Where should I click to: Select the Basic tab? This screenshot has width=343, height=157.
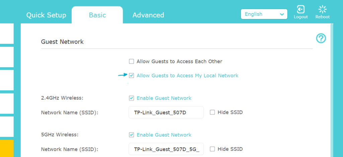click(x=97, y=15)
